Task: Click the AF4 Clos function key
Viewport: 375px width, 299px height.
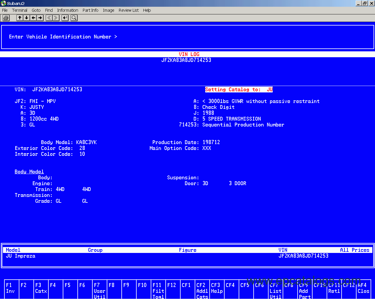Action: (x=364, y=289)
